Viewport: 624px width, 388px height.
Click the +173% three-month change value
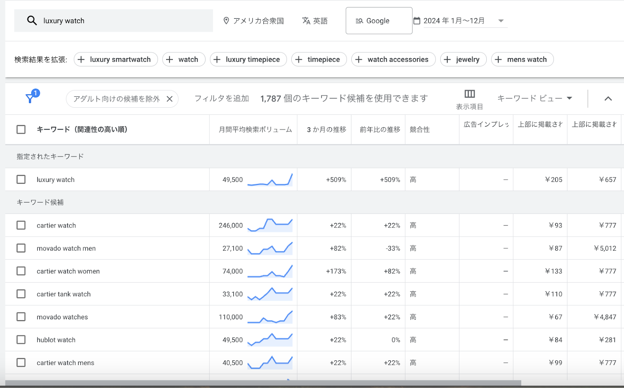336,271
